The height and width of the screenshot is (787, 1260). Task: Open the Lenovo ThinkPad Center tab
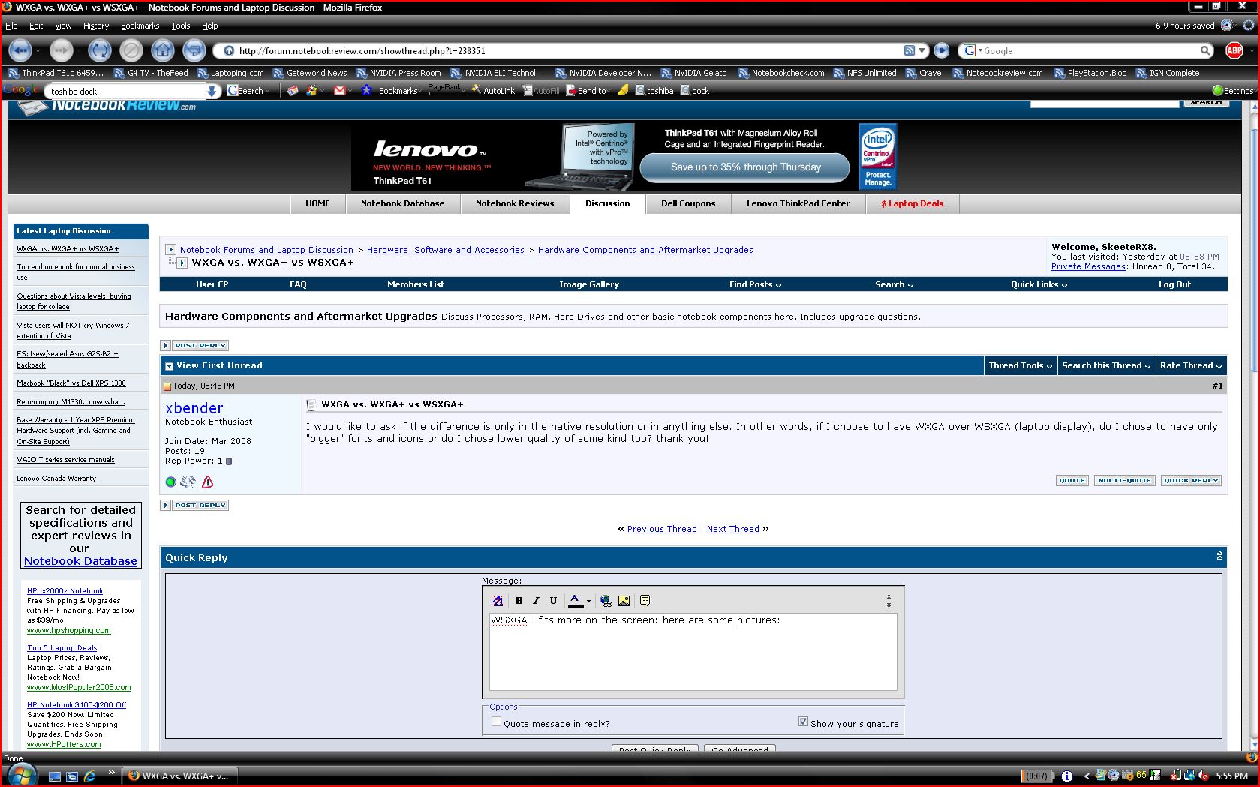point(798,203)
